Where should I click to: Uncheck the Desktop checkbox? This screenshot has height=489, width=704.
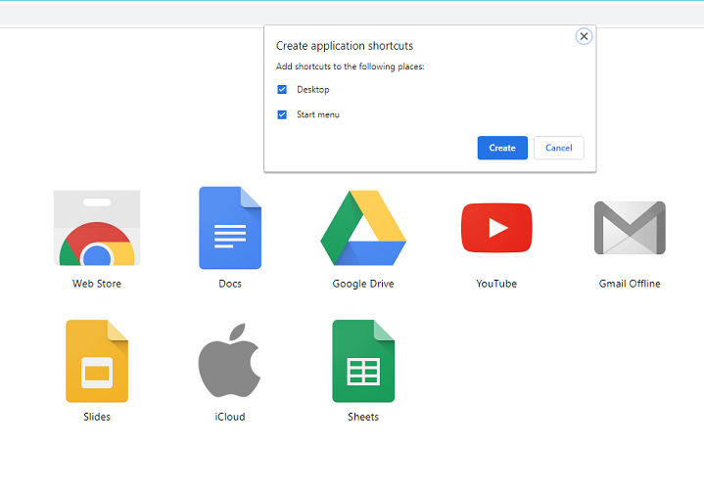click(282, 90)
